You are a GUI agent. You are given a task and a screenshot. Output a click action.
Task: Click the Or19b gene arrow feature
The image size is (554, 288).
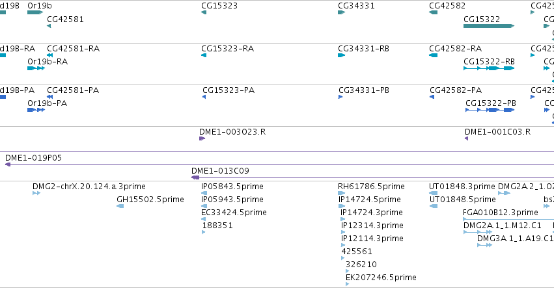pos(35,12)
